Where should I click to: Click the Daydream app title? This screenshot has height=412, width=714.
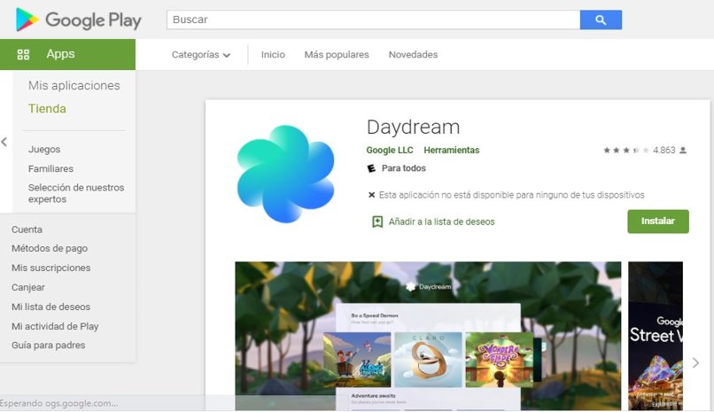(x=413, y=127)
